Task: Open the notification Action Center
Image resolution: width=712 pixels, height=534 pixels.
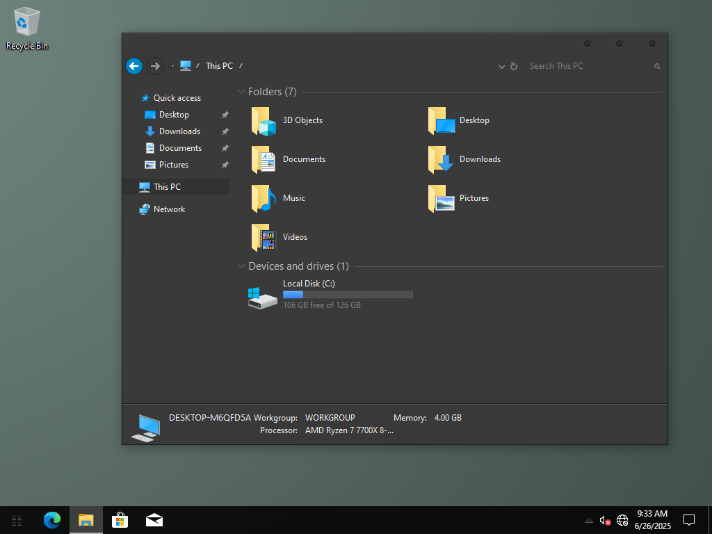Action: pos(689,520)
